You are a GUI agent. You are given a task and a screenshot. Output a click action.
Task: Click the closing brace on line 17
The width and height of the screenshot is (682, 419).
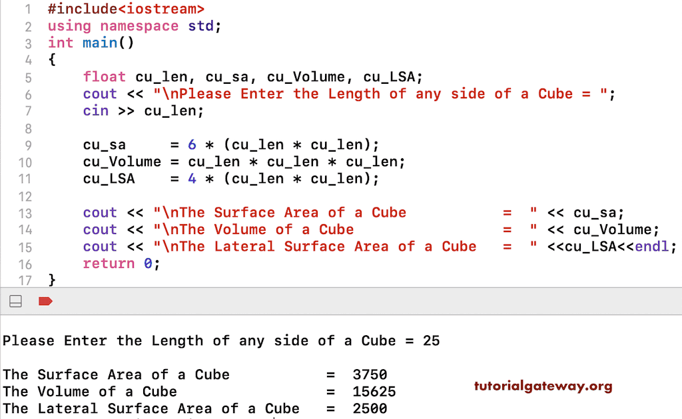coord(51,280)
